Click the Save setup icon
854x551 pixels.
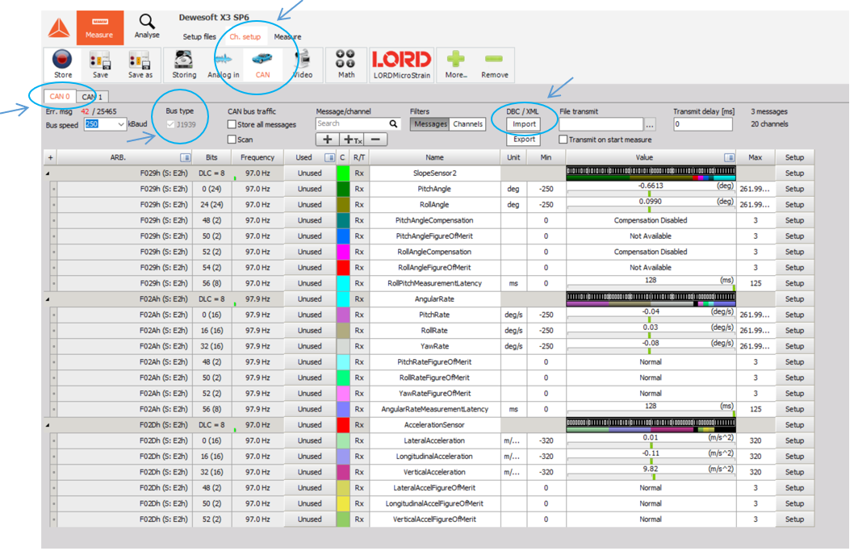[100, 65]
